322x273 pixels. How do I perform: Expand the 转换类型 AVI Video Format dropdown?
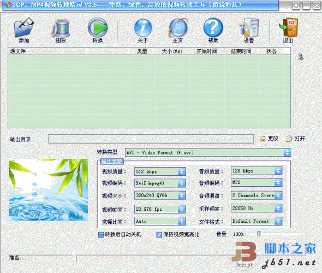click(287, 153)
